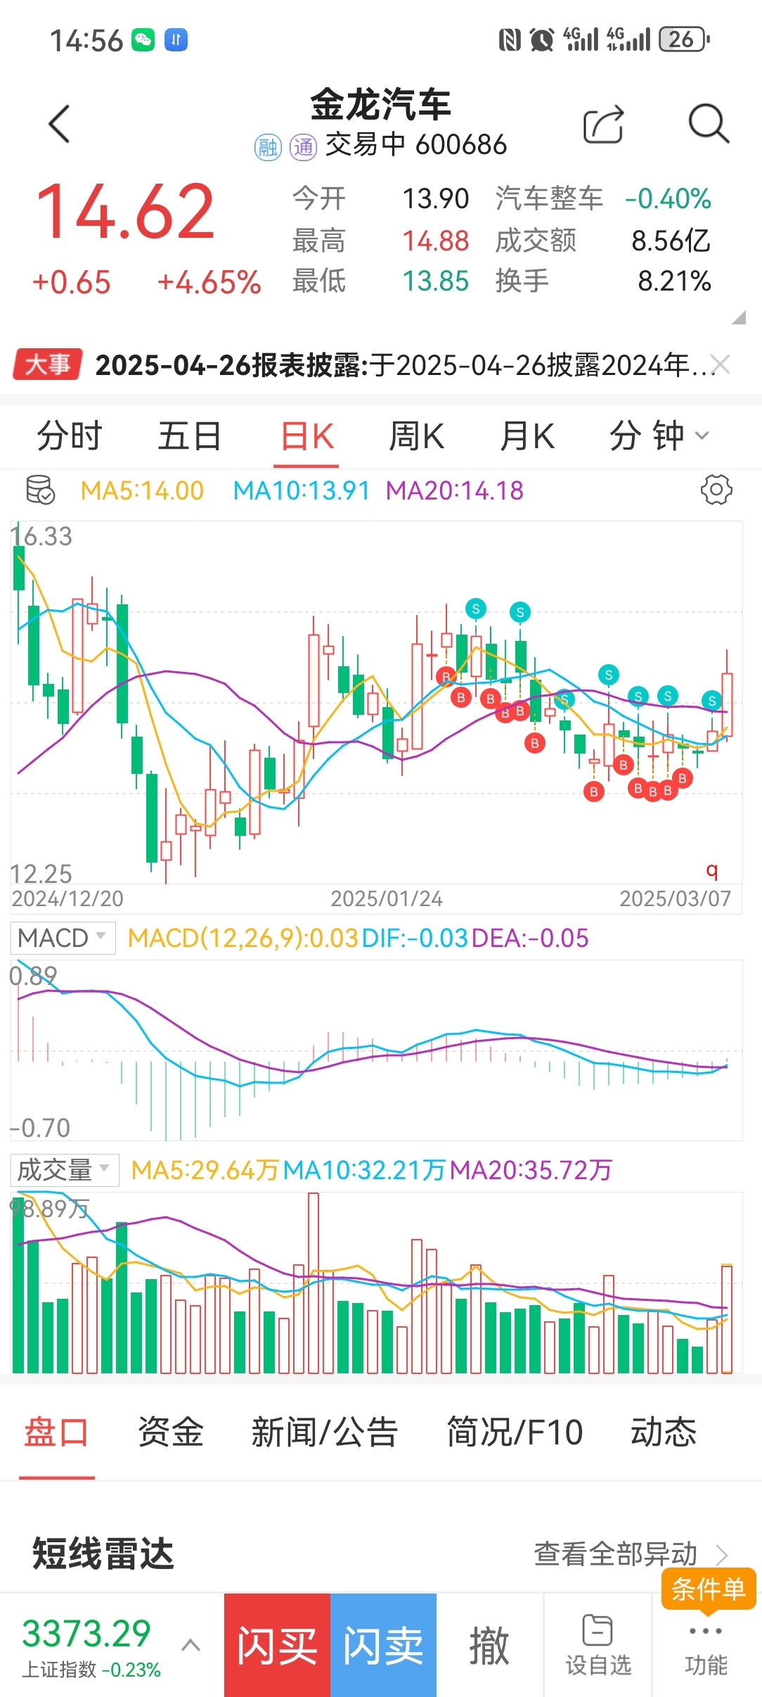This screenshot has height=1697, width=762.
Task: Switch to 月K chart tab
Action: pos(527,436)
